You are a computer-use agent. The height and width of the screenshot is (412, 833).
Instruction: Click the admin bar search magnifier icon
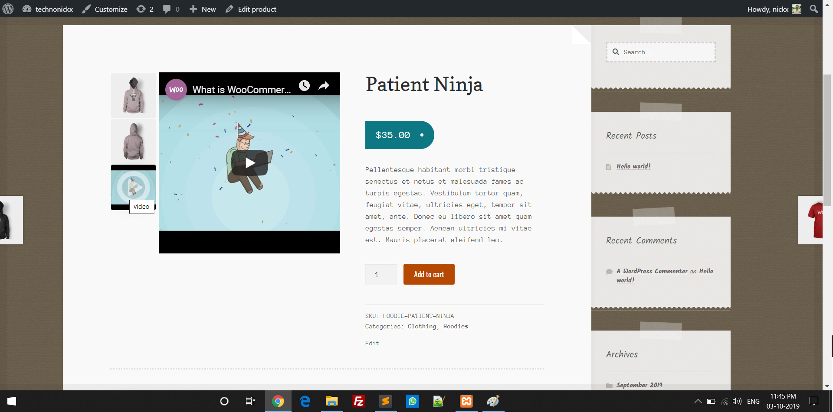coord(814,9)
